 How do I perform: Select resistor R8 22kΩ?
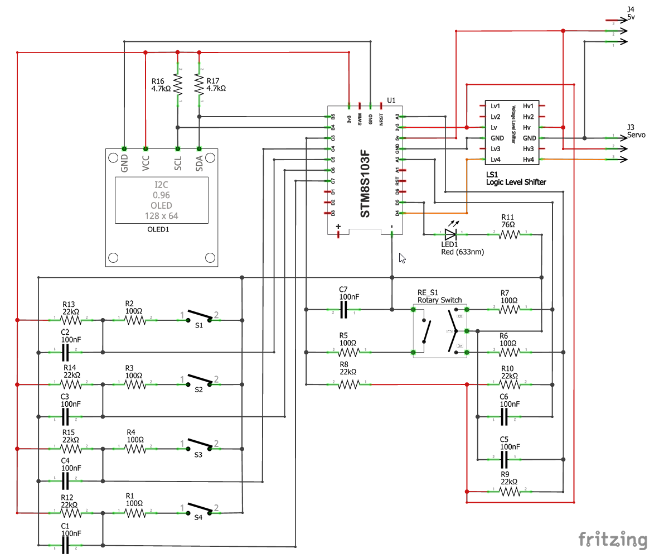pos(348,384)
